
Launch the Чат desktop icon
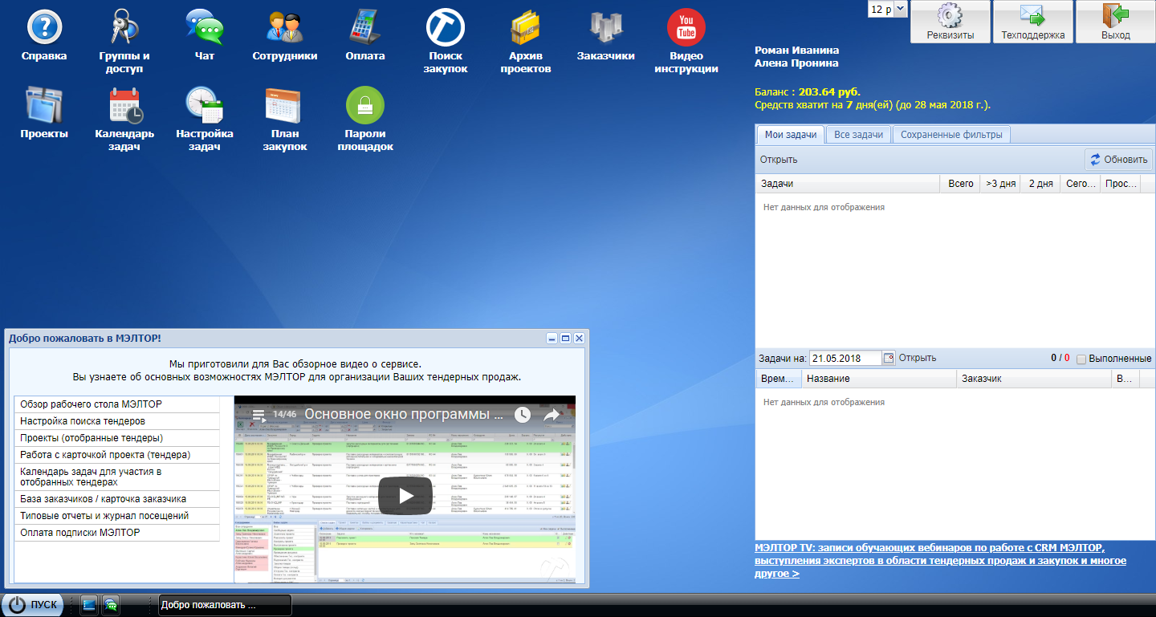click(x=205, y=27)
